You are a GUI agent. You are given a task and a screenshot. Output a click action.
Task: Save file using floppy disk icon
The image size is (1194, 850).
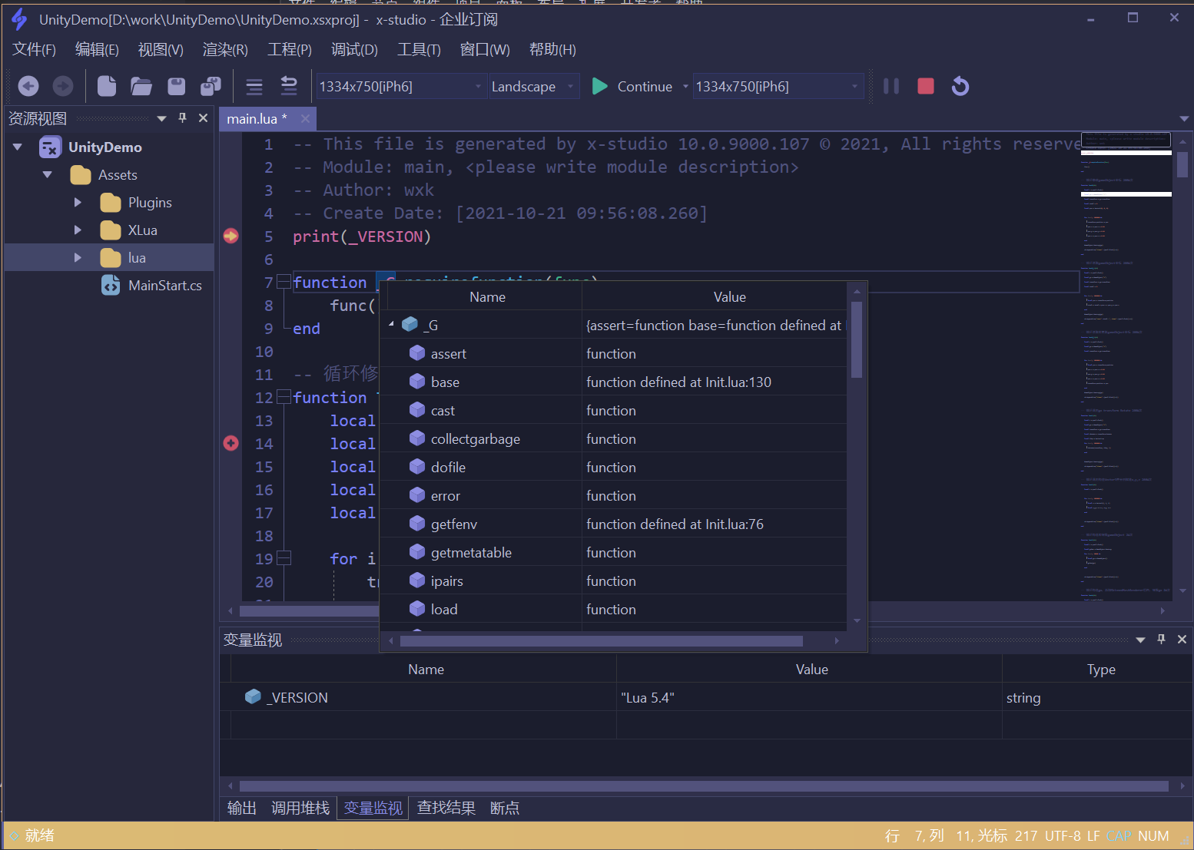pos(177,86)
